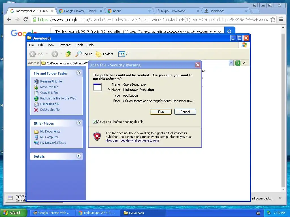This screenshot has width=290, height=217.
Task: Click the Explorer Back button
Action: (x=37, y=54)
